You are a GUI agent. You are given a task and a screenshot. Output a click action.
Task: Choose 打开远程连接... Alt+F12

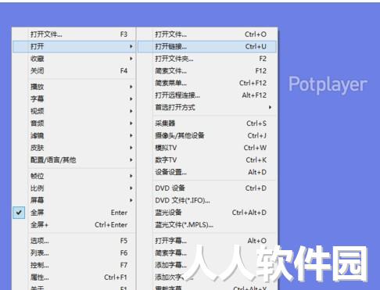pyautogui.click(x=206, y=95)
